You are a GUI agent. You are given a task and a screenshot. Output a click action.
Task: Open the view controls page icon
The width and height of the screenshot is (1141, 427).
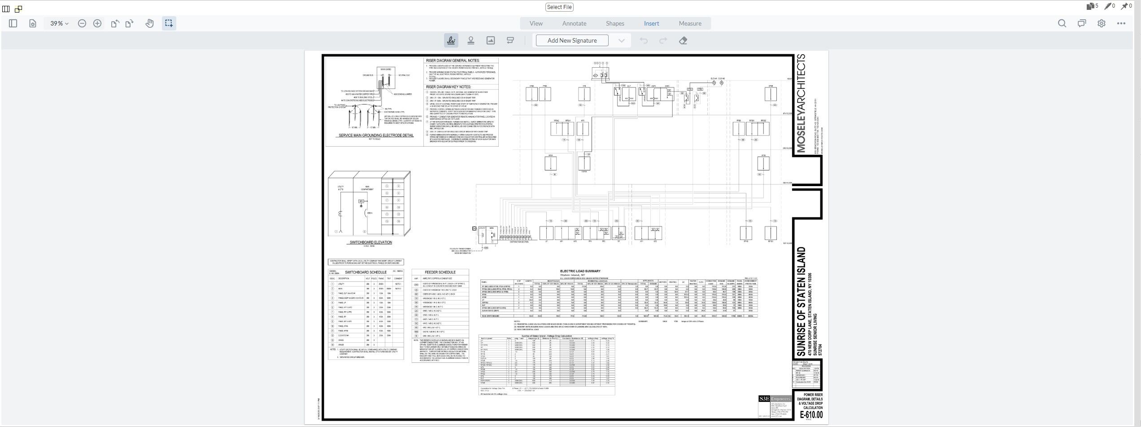point(33,23)
